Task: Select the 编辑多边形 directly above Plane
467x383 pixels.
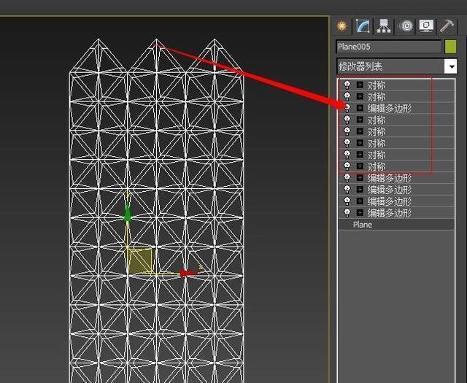Action: coord(389,213)
